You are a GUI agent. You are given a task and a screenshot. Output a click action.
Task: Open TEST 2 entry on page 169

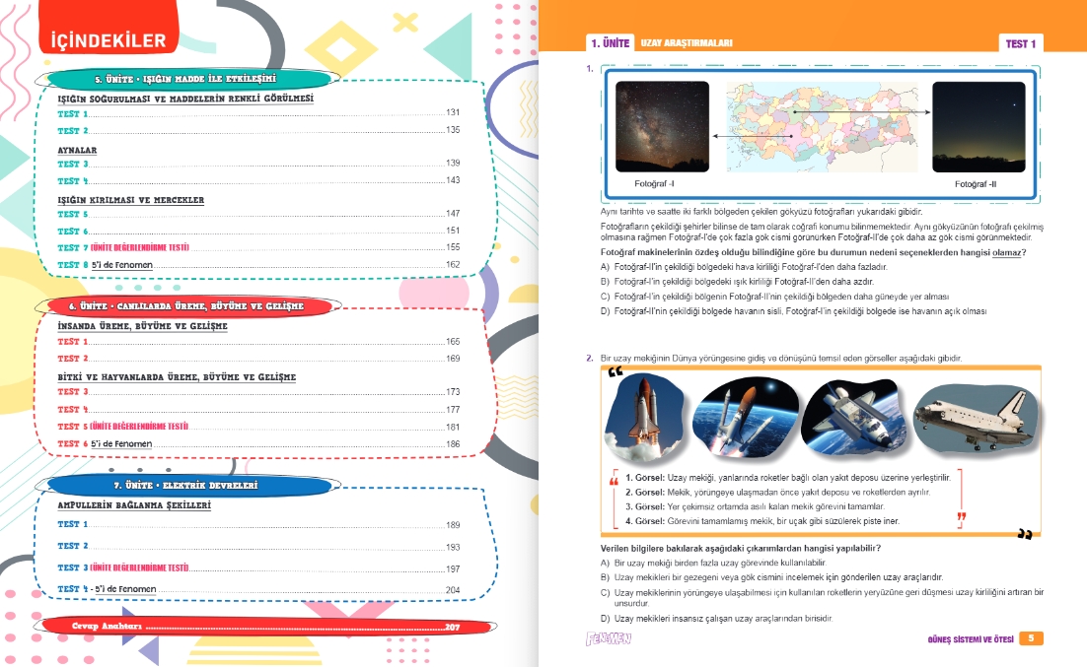(258, 359)
